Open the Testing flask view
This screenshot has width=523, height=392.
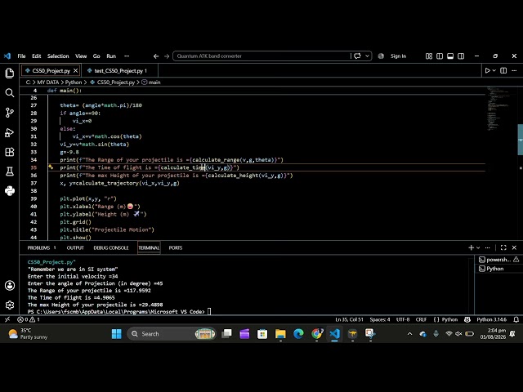click(10, 171)
